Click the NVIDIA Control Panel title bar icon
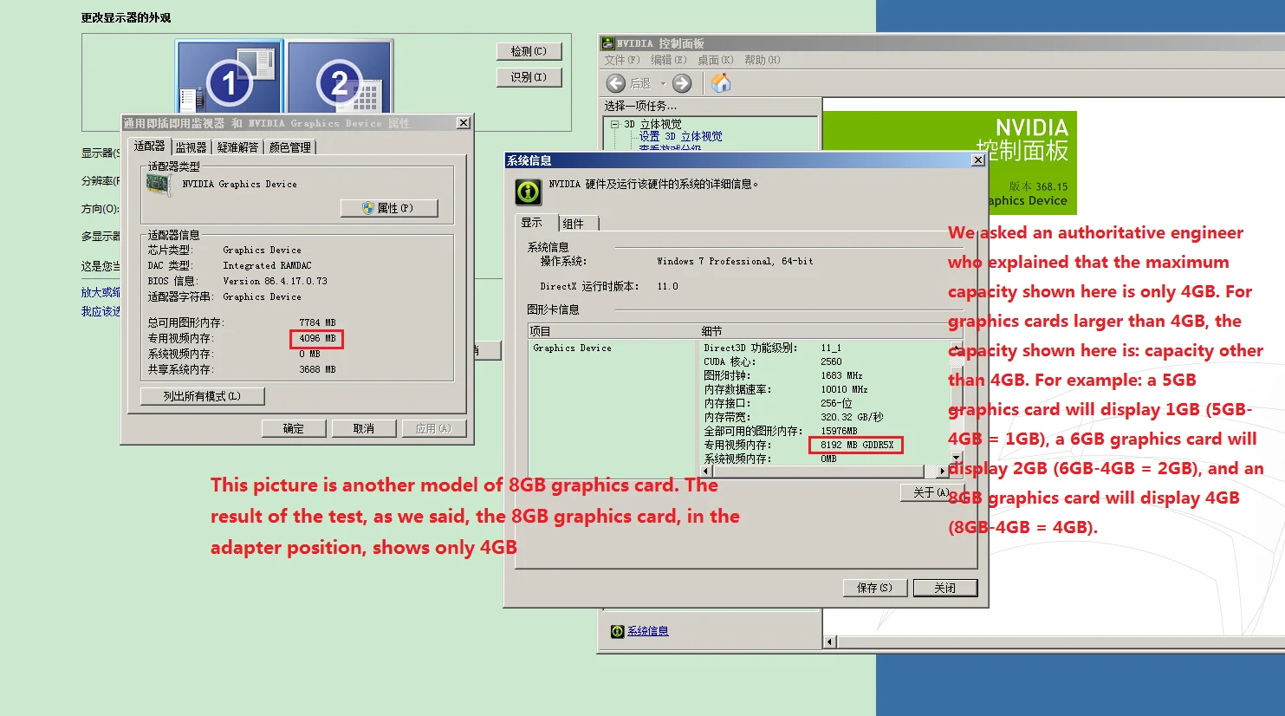 (x=607, y=43)
